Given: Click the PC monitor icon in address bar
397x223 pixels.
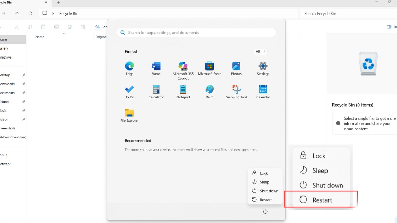Looking at the screenshot, I should (45, 13).
